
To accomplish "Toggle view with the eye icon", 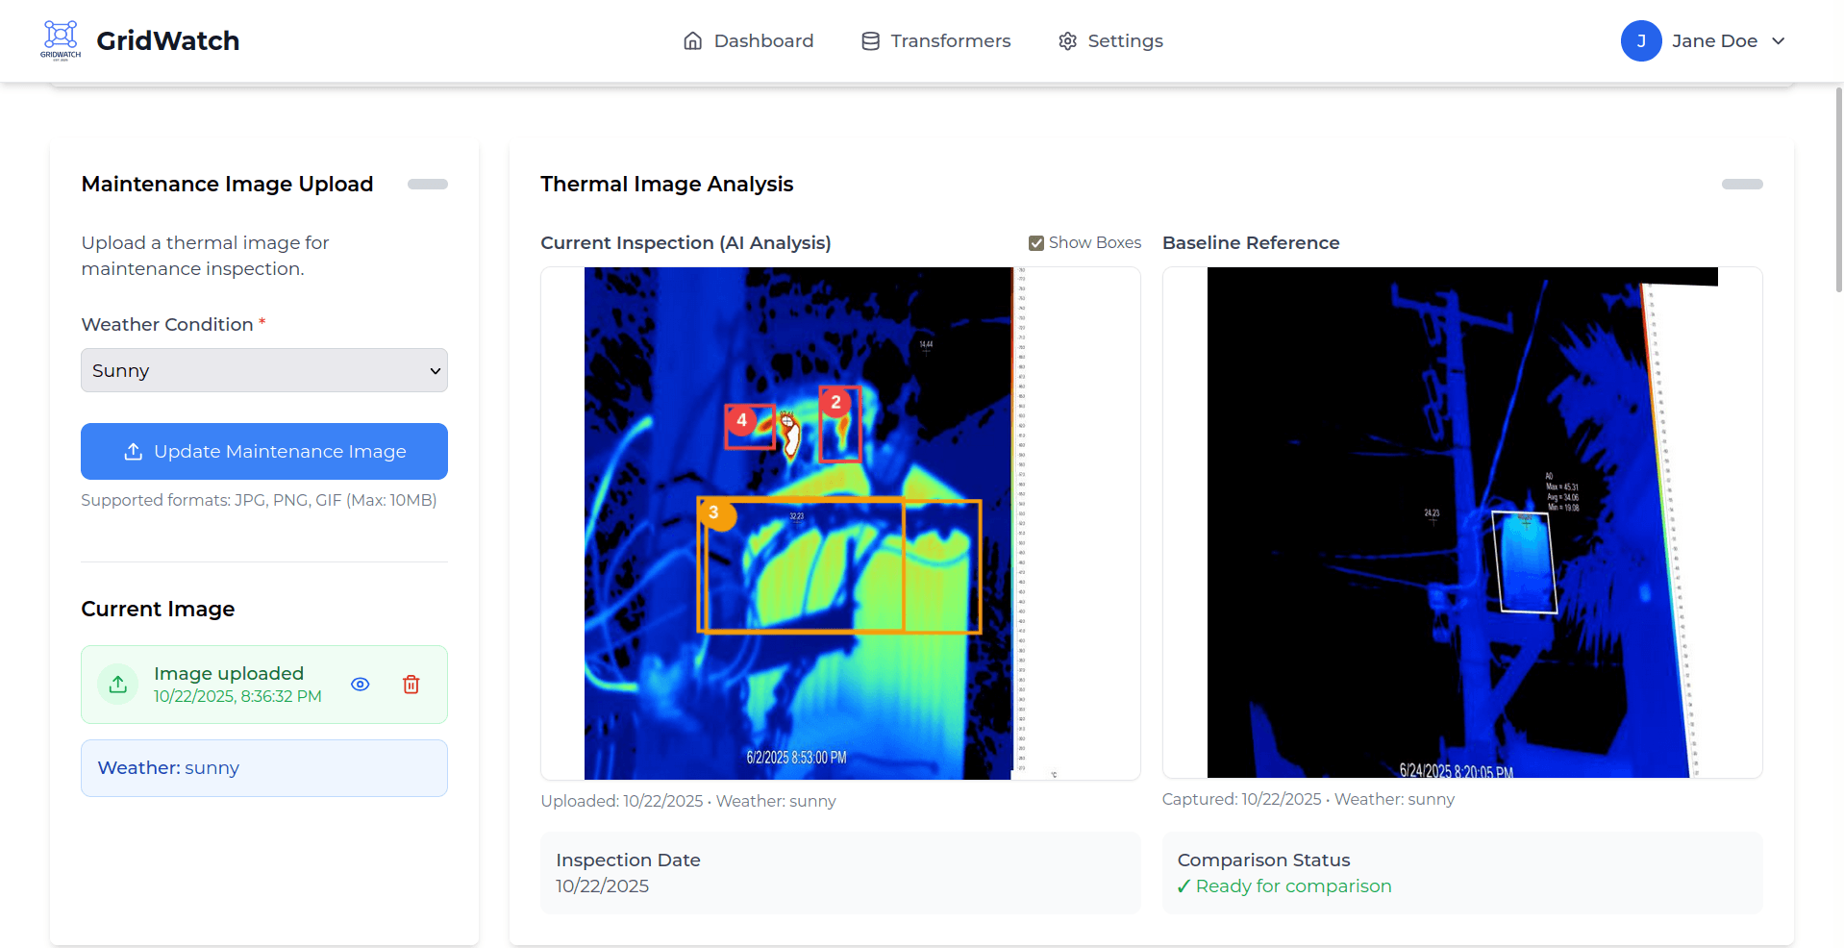I will point(361,685).
